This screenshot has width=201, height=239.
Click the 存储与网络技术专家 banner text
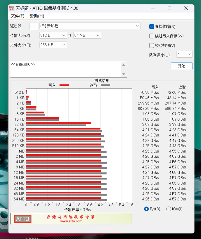tap(71, 217)
